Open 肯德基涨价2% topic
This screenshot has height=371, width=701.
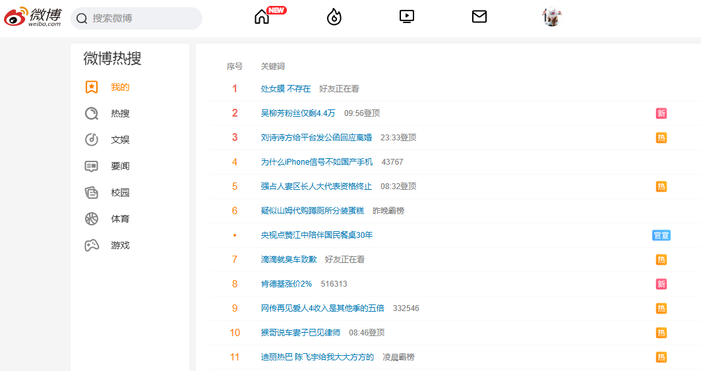[286, 284]
